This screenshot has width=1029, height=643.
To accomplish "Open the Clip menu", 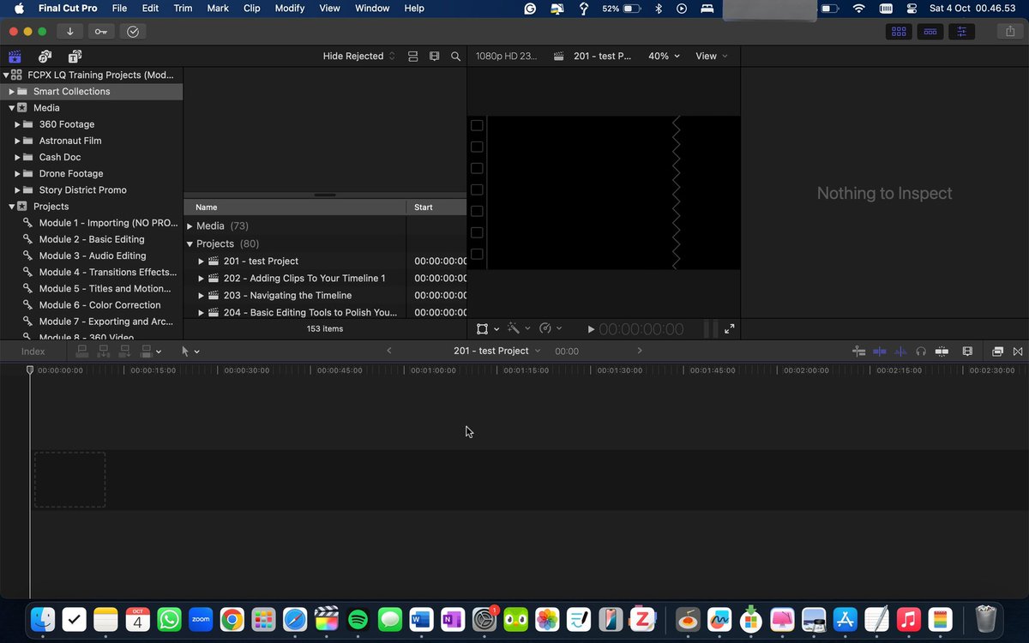I will (252, 8).
